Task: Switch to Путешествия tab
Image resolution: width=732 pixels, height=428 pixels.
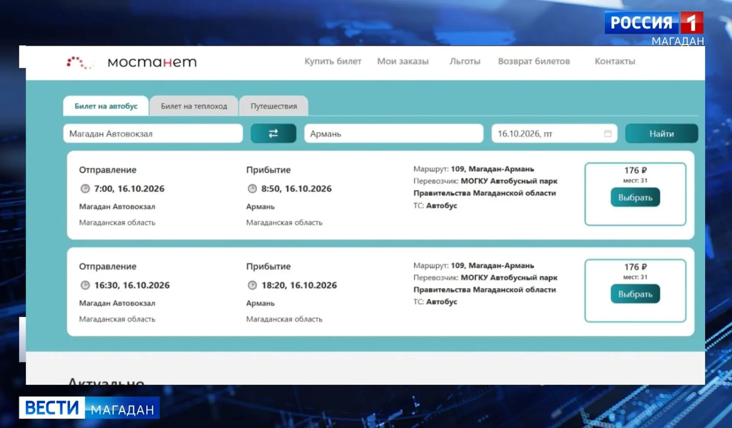Action: 274,106
